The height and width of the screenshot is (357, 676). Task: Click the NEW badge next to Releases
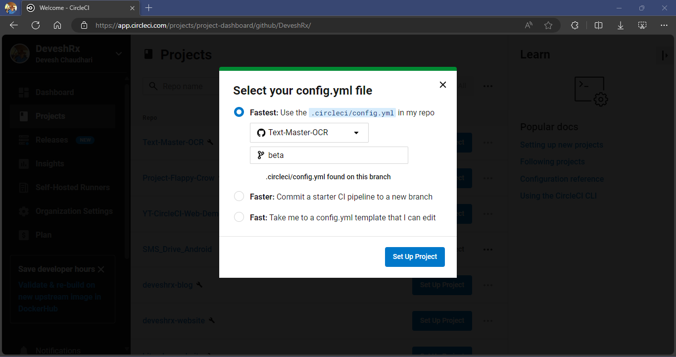coord(85,140)
